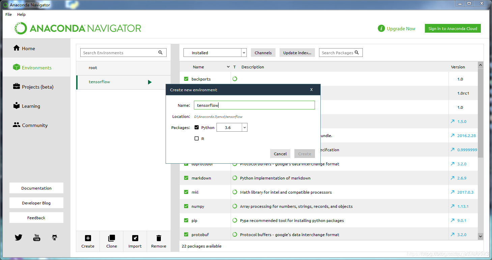
Task: Toggle the Python package checkbox
Action: point(197,127)
